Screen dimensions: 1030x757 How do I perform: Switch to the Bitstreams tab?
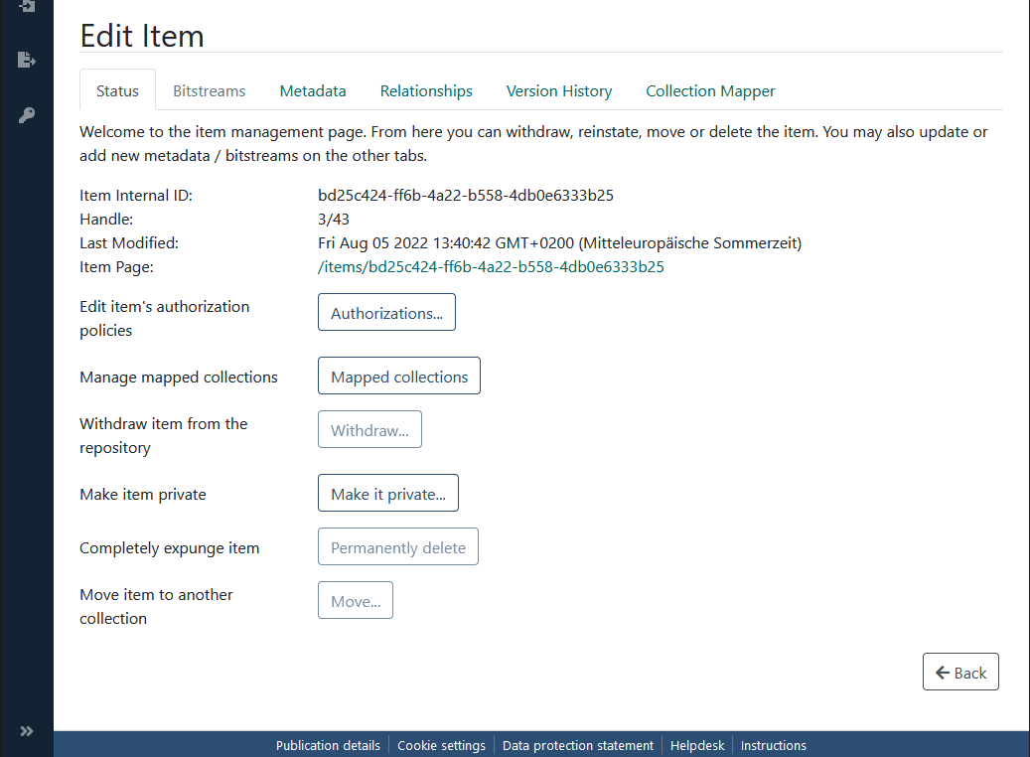(209, 90)
